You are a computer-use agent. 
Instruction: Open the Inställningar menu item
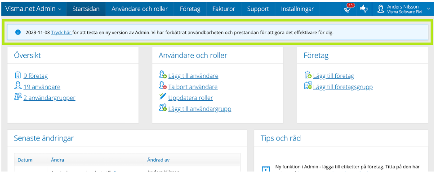pyautogui.click(x=297, y=9)
